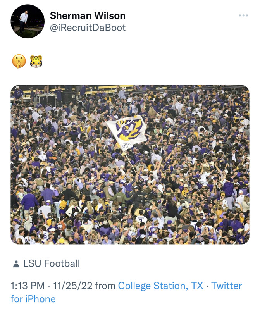Open the three-dot more options menu

tap(243, 15)
